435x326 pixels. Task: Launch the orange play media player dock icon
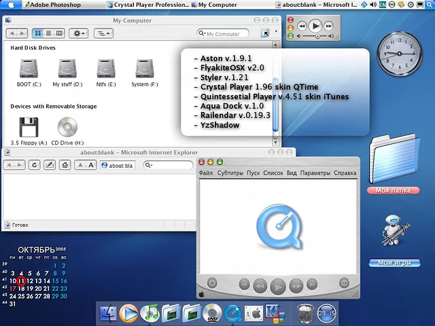[x=128, y=314]
